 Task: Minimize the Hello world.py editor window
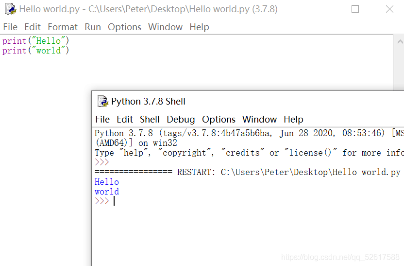click(321, 9)
